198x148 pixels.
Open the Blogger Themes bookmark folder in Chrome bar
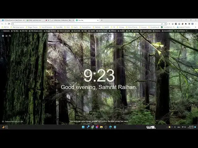tap(32, 27)
